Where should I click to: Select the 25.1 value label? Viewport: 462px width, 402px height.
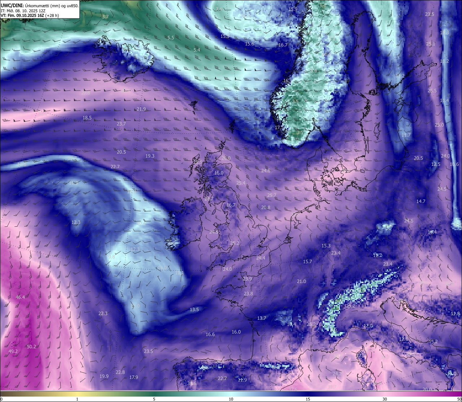pos(431,44)
